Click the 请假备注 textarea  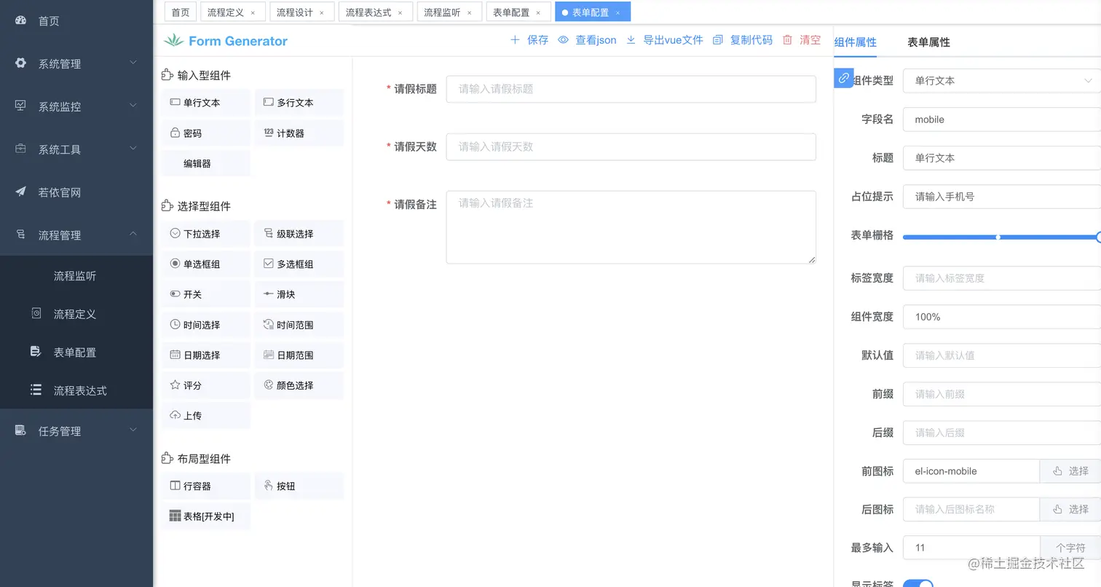point(631,227)
